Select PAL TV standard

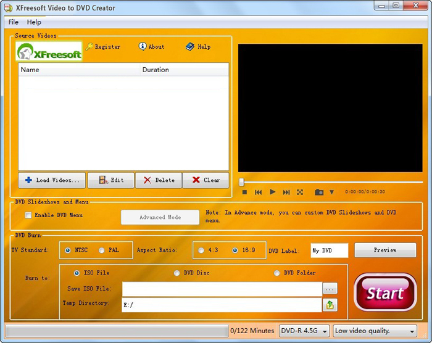click(x=102, y=250)
